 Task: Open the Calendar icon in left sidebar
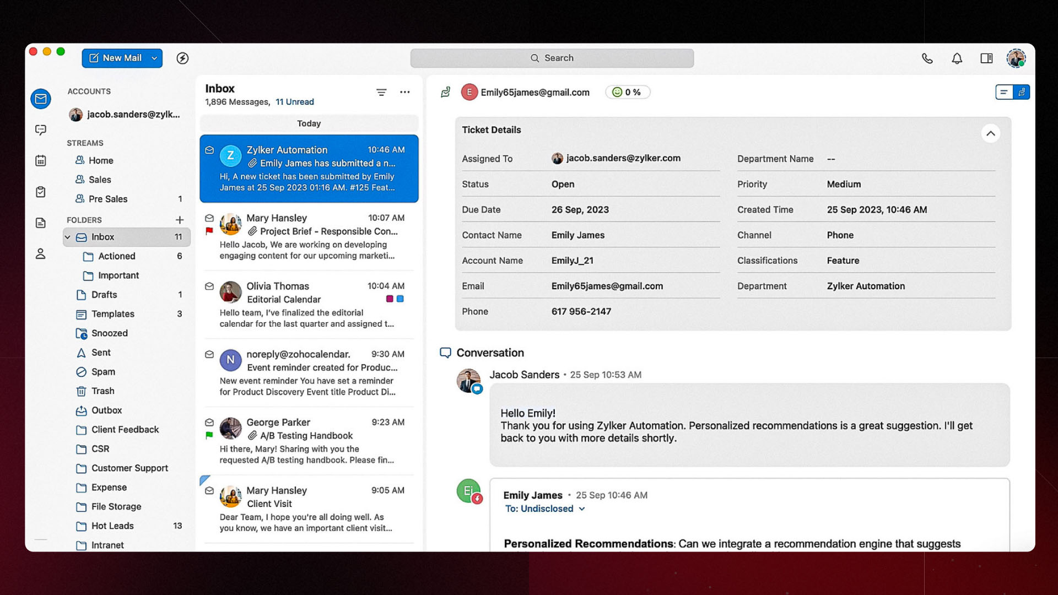pyautogui.click(x=41, y=161)
